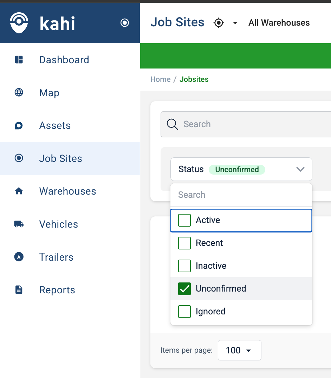331x378 pixels.
Task: Open the All Warehouses selector
Action: (x=279, y=23)
